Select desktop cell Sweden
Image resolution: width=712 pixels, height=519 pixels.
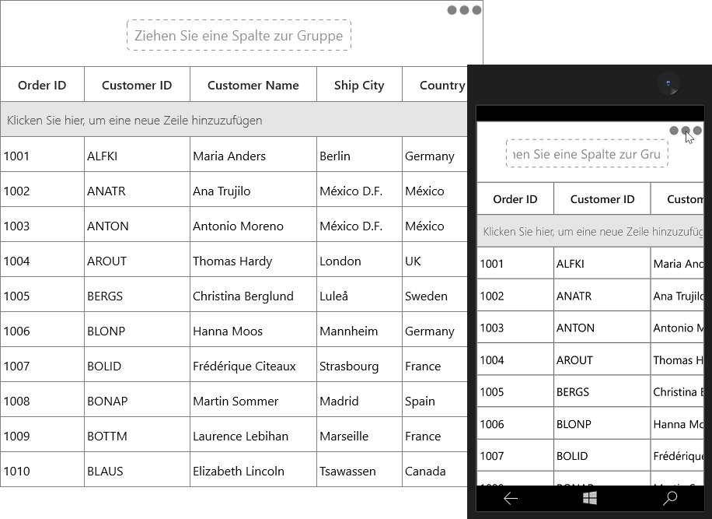(x=435, y=296)
